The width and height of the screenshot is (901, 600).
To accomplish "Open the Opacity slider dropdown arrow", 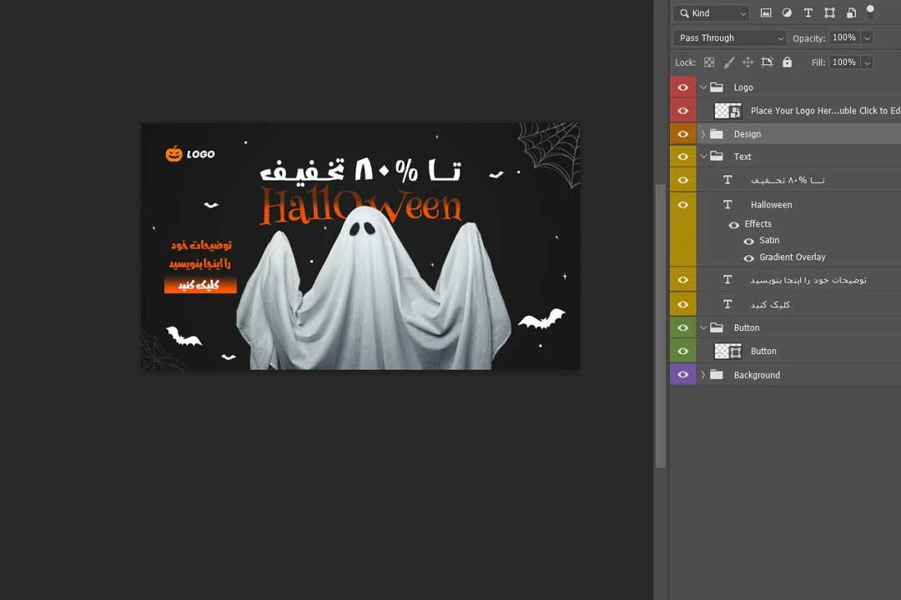I will click(867, 38).
